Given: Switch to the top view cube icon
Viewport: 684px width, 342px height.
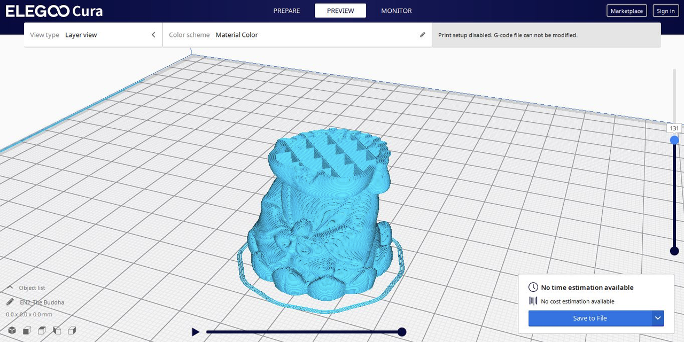Looking at the screenshot, I should tap(42, 331).
